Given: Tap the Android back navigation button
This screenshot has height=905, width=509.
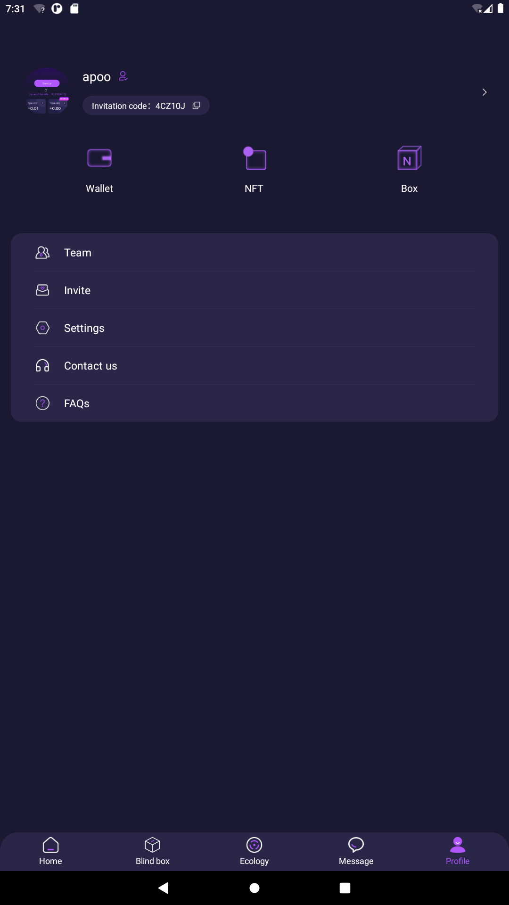Looking at the screenshot, I should 164,888.
